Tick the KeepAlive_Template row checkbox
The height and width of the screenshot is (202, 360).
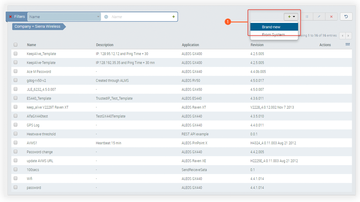click(15, 54)
